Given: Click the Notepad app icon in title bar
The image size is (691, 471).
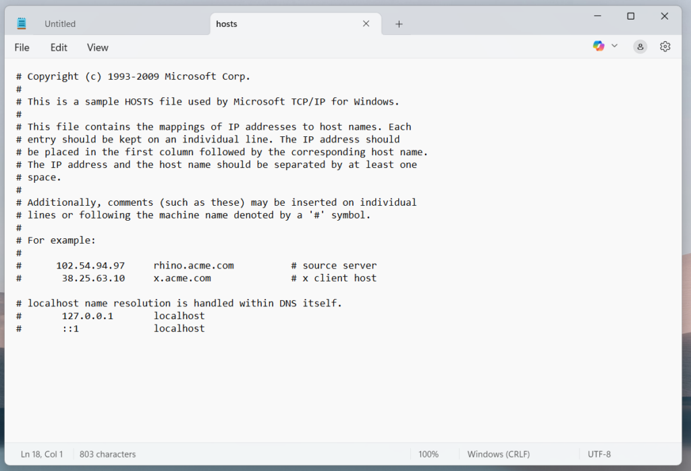Looking at the screenshot, I should (21, 24).
